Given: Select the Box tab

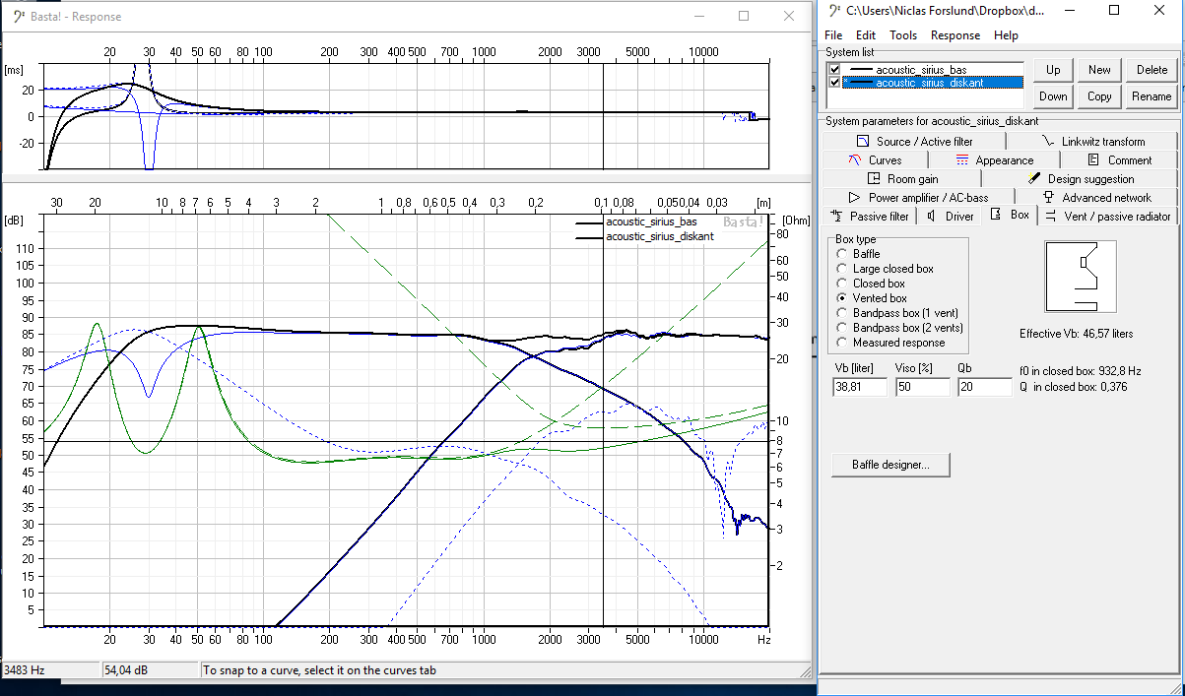Looking at the screenshot, I should point(1010,214).
